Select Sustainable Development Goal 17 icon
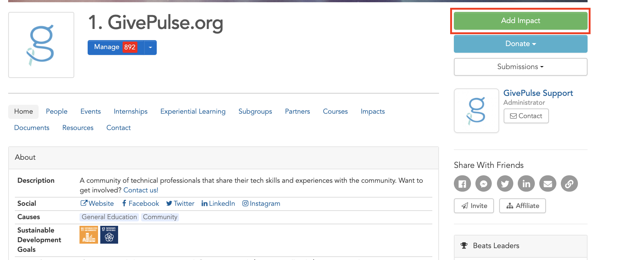621x260 pixels. (x=109, y=235)
